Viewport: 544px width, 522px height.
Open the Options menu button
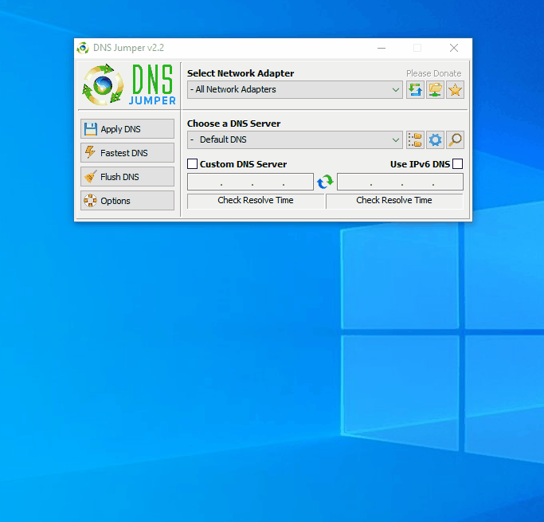tap(127, 201)
